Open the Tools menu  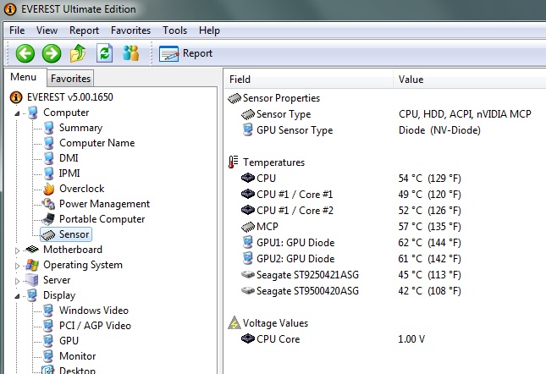174,30
